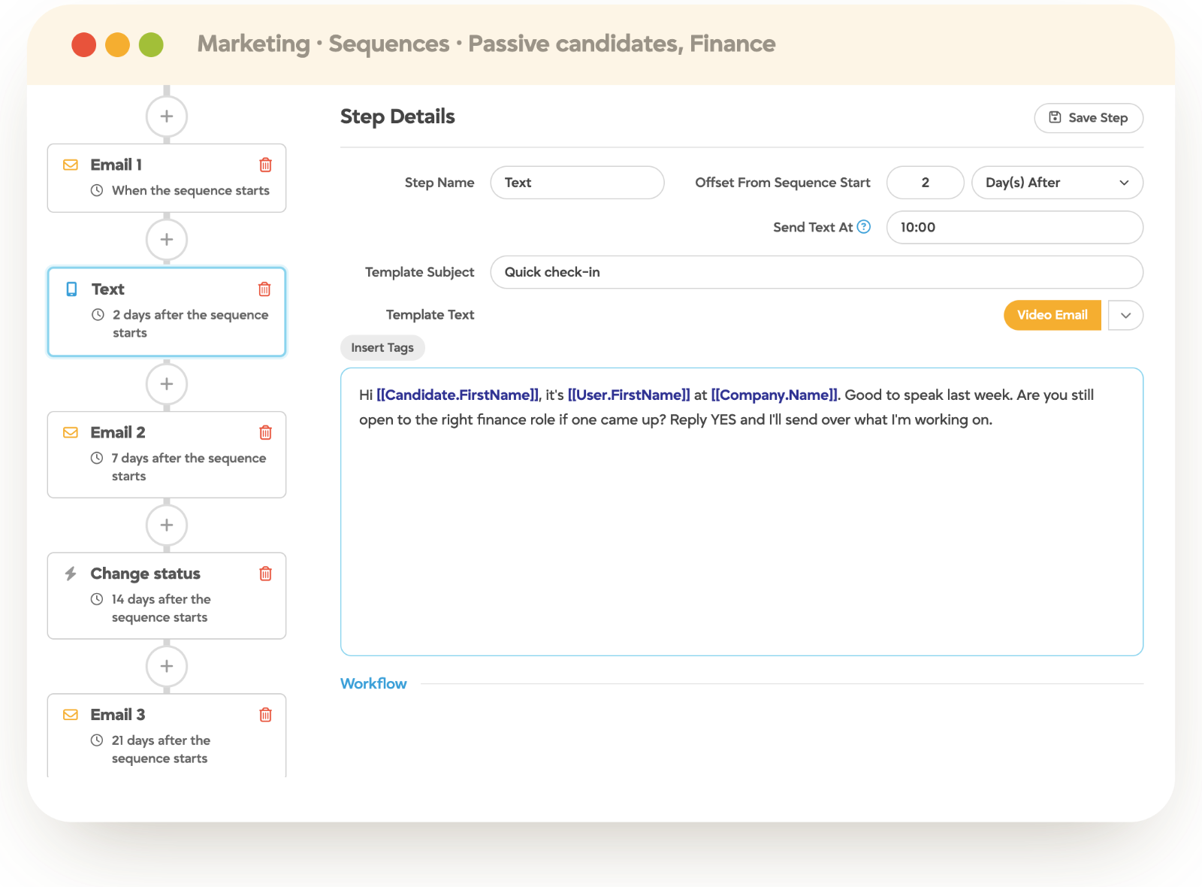Click the Email 1 envelope icon
Image resolution: width=1202 pixels, height=887 pixels.
point(71,165)
